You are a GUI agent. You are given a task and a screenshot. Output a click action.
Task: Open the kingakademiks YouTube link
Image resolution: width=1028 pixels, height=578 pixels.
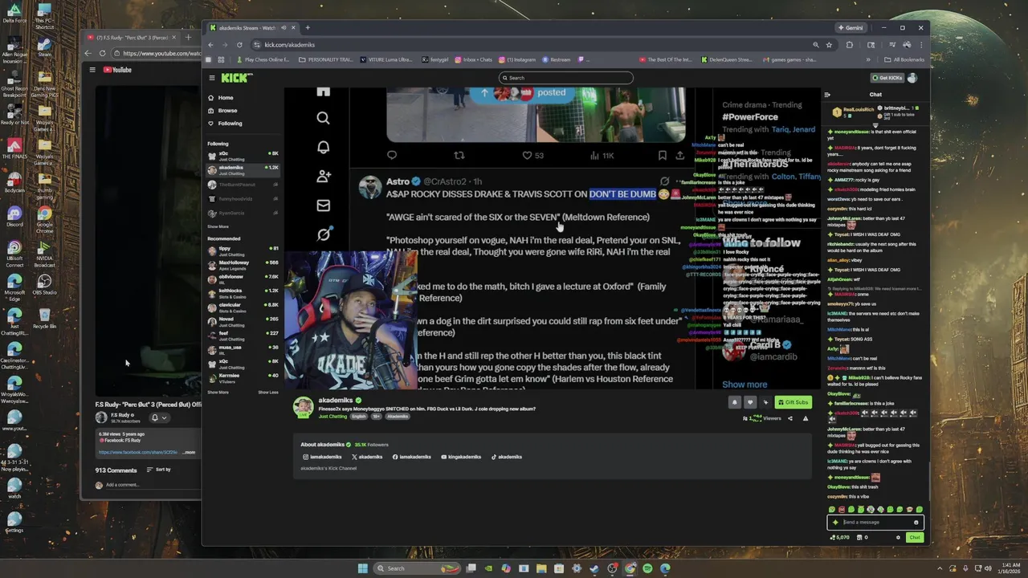461,457
